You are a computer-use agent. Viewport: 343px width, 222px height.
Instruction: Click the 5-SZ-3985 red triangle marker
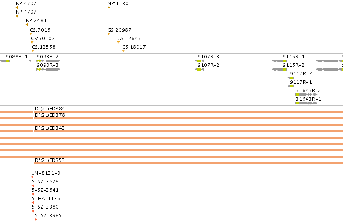36,219
